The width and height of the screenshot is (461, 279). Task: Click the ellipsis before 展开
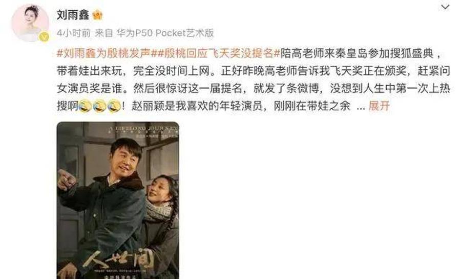[361, 108]
